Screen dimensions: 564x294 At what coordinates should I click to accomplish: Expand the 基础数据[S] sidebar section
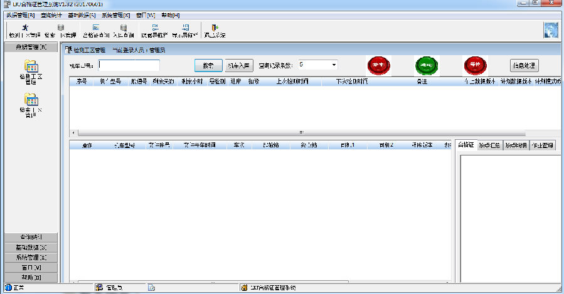tap(31, 247)
